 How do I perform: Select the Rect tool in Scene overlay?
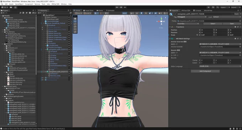pyautogui.click(x=75, y=29)
